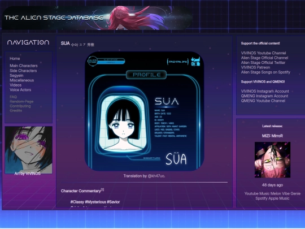Open the Vibe release link
This screenshot has height=229, width=305.
286,193
